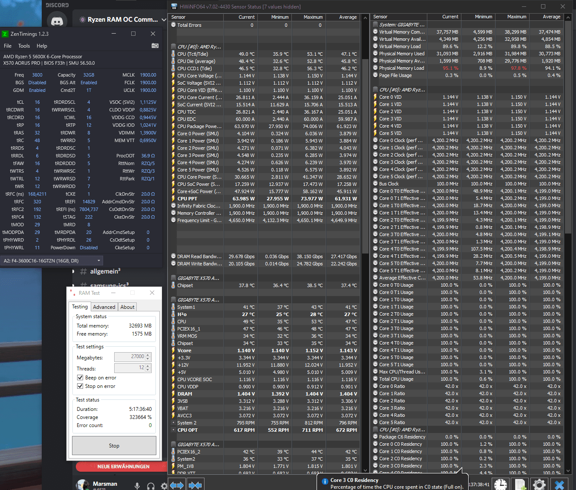Click thermometer icon next to H²o
The width and height of the screenshot is (576, 490).
point(173,314)
